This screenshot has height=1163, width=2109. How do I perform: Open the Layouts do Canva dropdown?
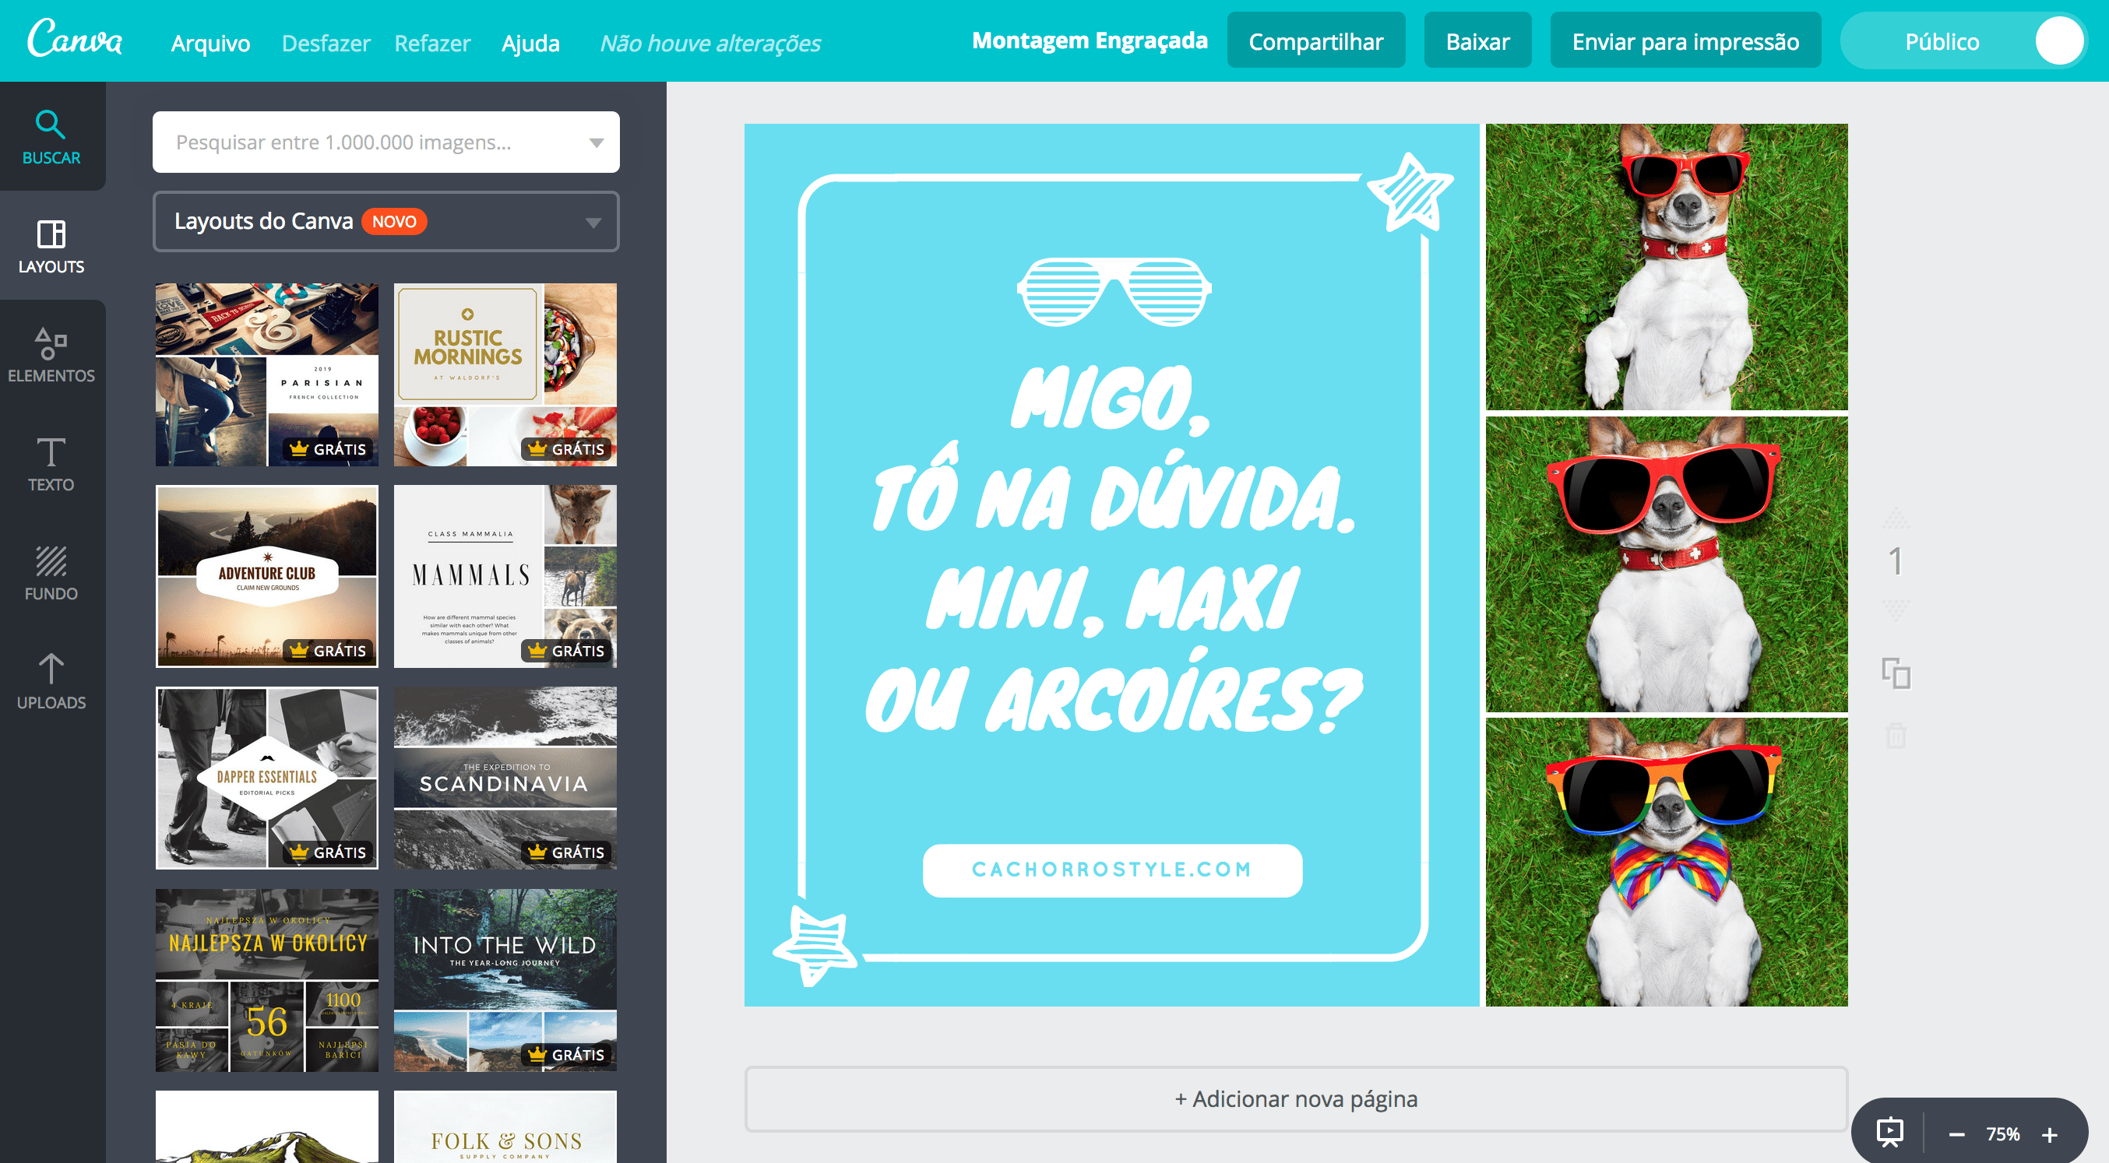point(386,221)
